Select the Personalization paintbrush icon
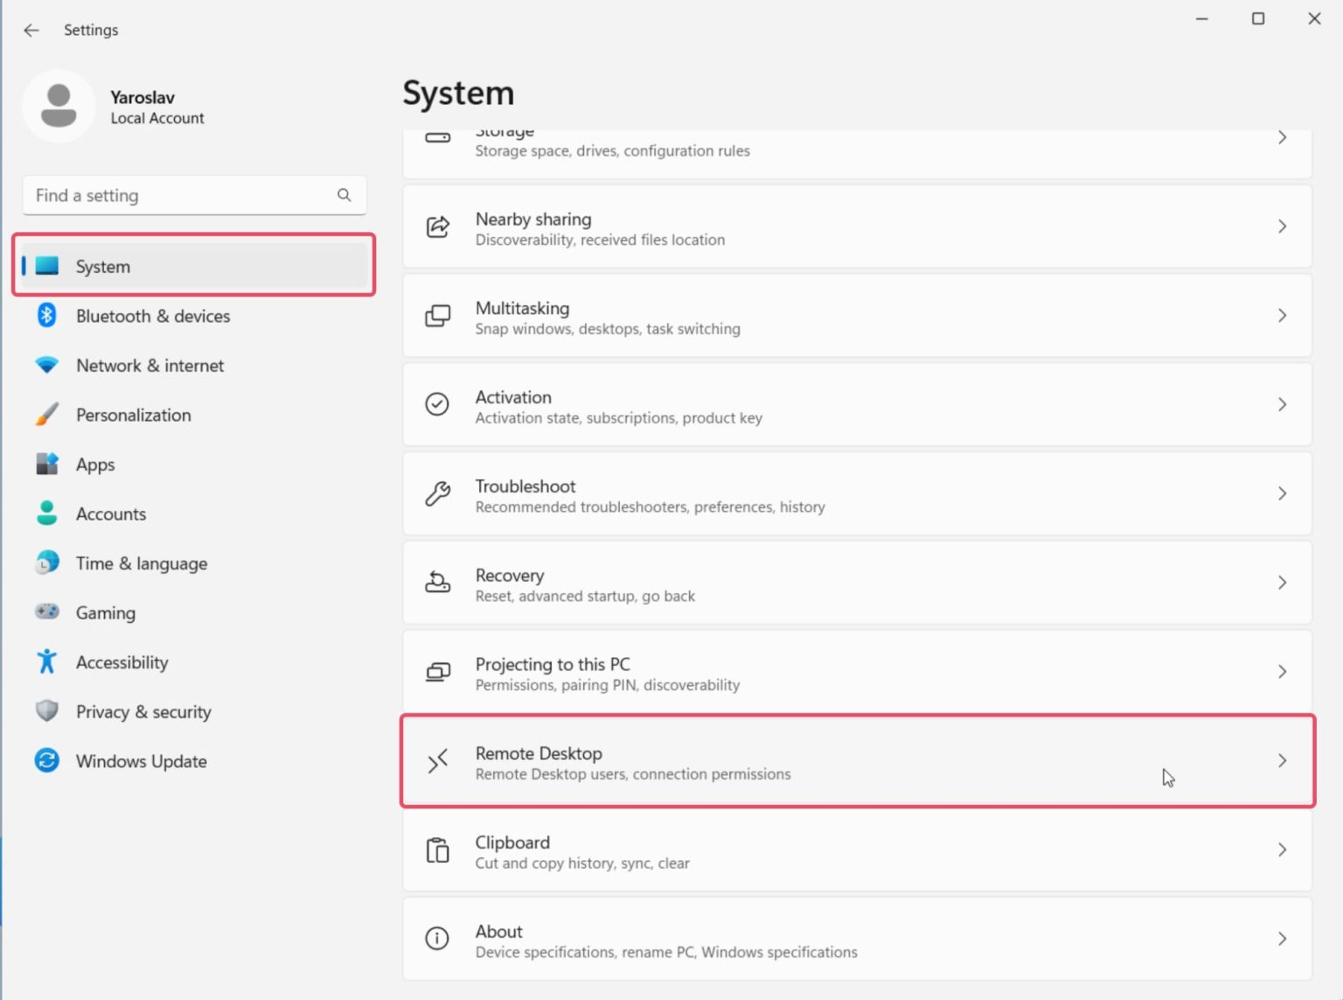The width and height of the screenshot is (1343, 1000). point(47,415)
